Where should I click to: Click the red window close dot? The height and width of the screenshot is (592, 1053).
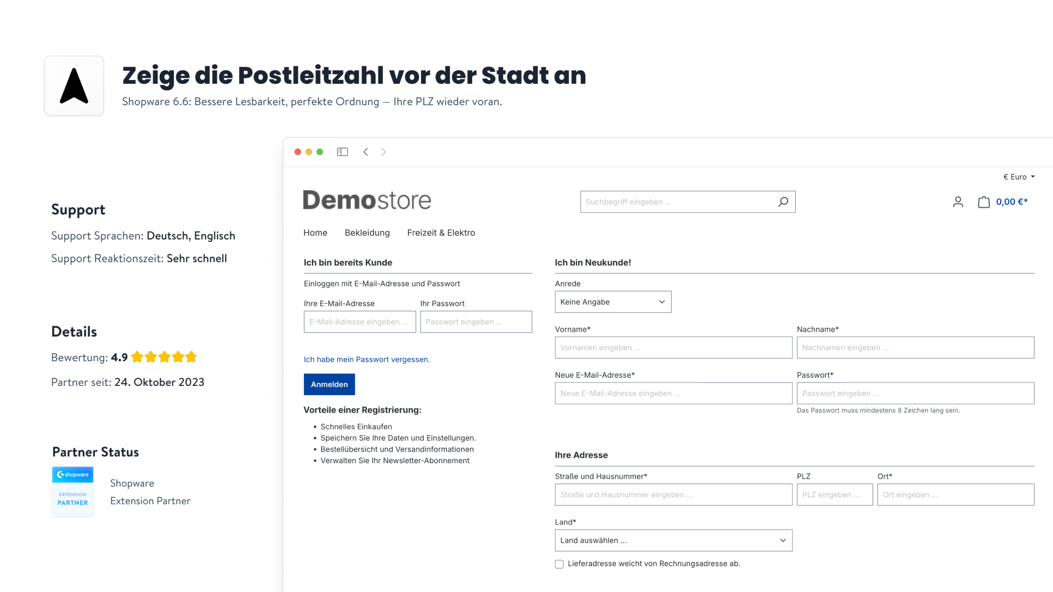[298, 152]
